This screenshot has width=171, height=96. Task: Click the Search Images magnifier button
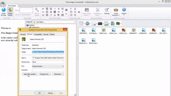point(37,12)
